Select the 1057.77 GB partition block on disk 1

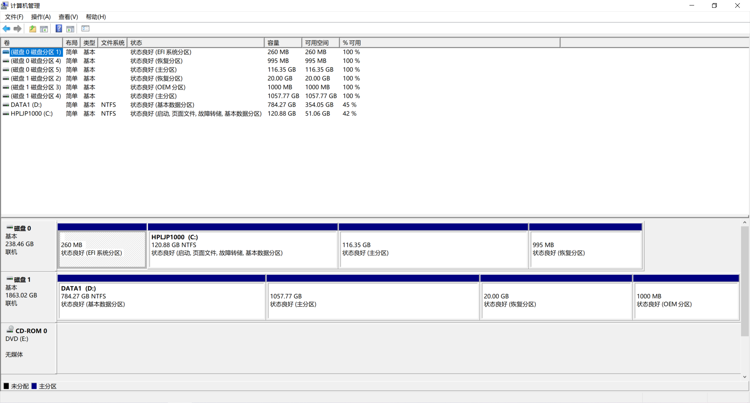point(373,300)
